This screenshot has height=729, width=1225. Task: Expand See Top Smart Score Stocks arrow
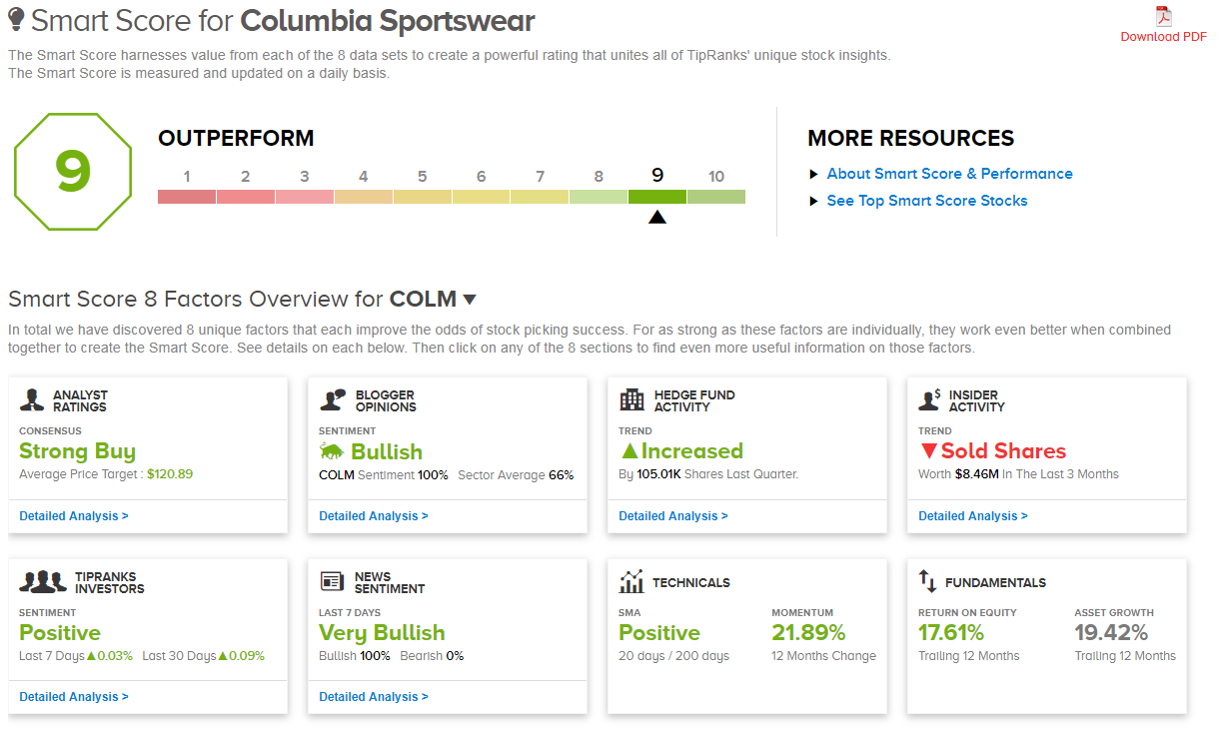[814, 202]
